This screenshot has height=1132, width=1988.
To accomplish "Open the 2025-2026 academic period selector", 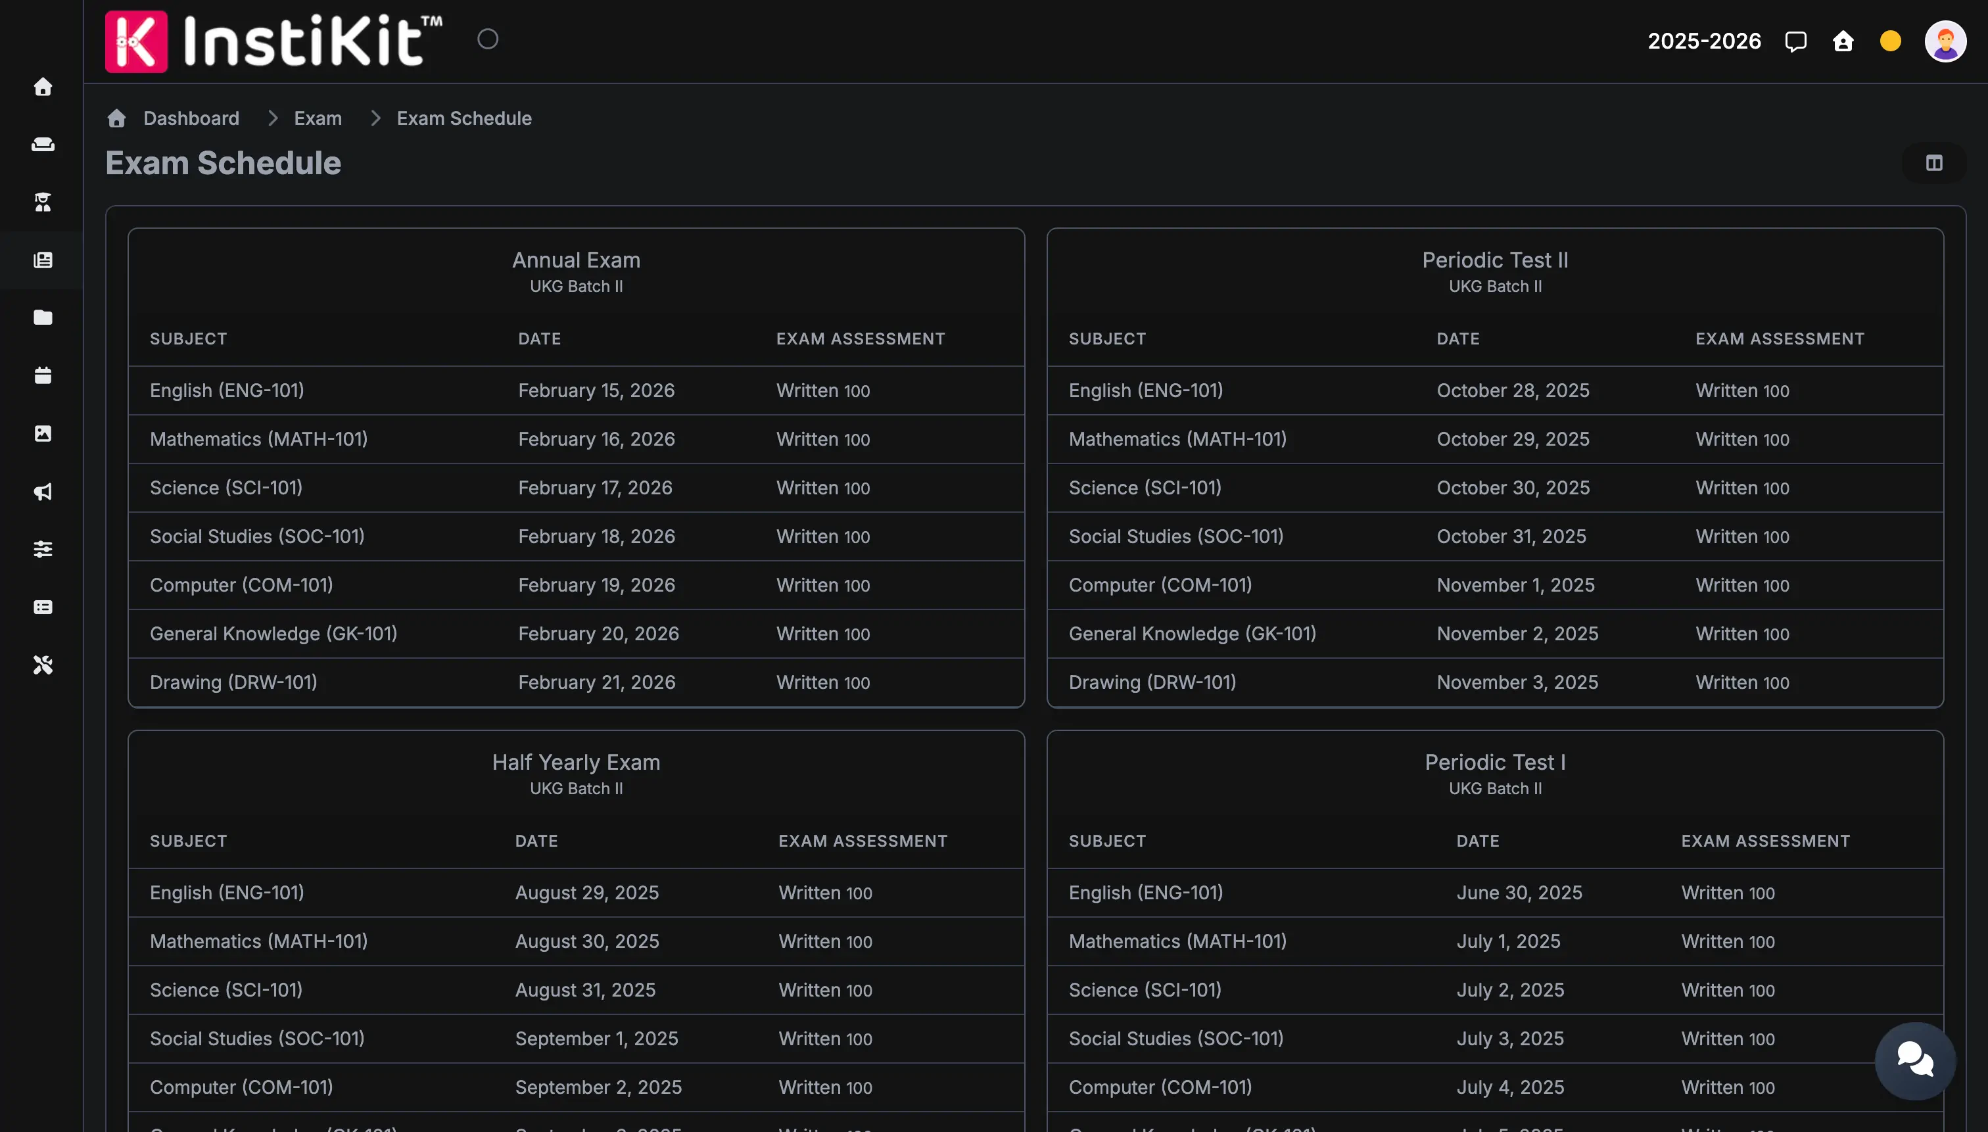I will pyautogui.click(x=1703, y=41).
